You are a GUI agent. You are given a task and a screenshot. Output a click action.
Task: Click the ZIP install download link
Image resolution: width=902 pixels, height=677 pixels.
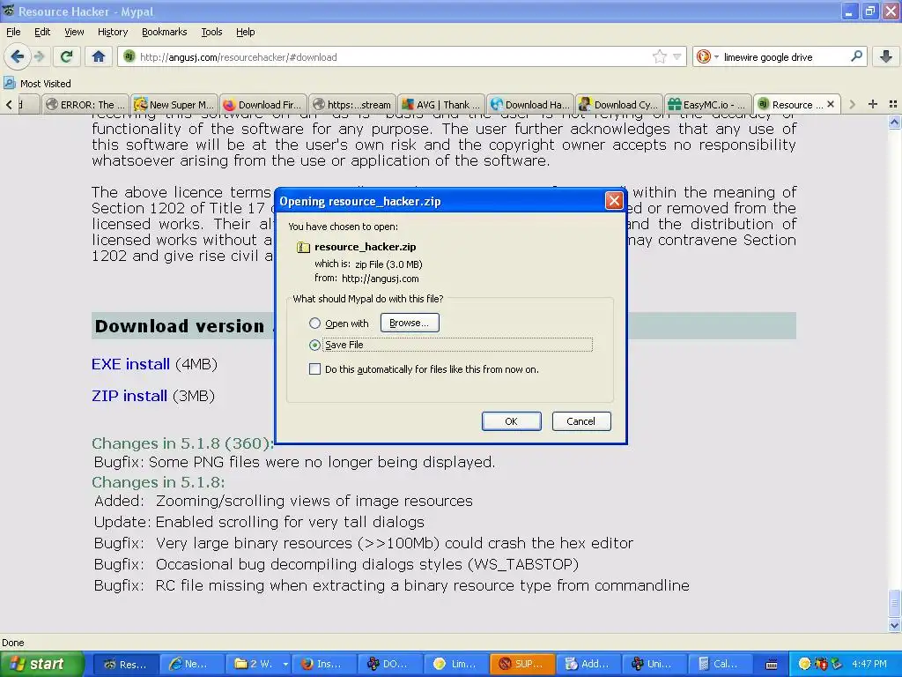[129, 396]
